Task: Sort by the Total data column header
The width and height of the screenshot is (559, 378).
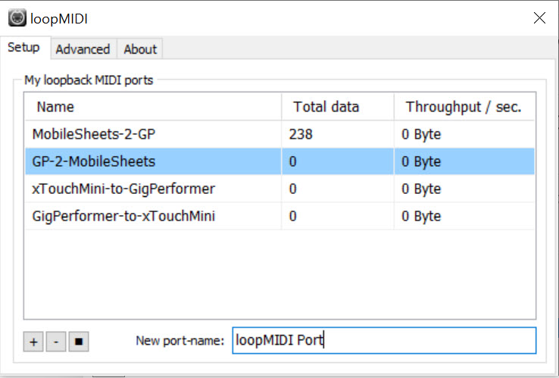Action: pos(338,107)
